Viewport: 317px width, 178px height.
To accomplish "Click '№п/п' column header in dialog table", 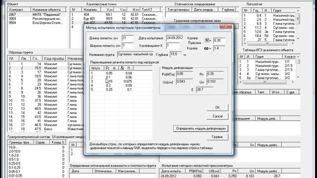I will tap(97, 68).
